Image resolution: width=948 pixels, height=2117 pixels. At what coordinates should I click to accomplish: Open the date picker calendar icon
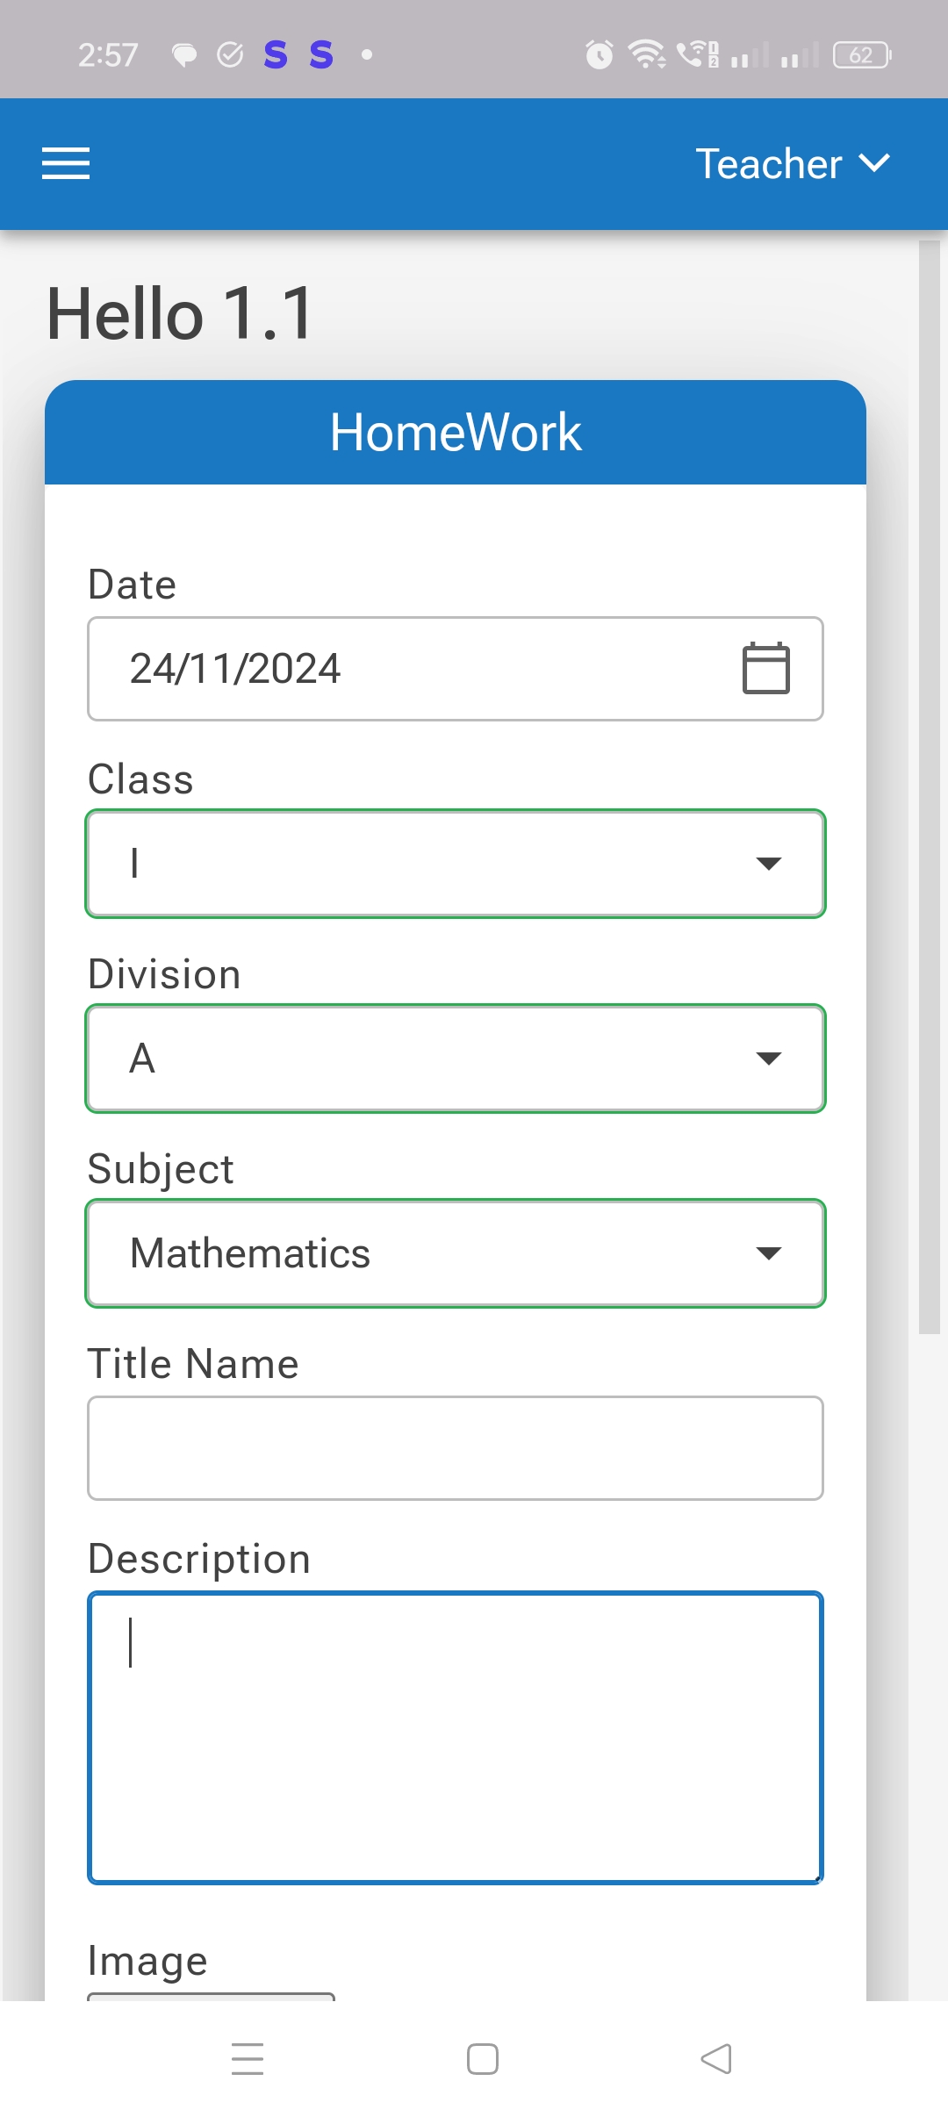(x=765, y=669)
